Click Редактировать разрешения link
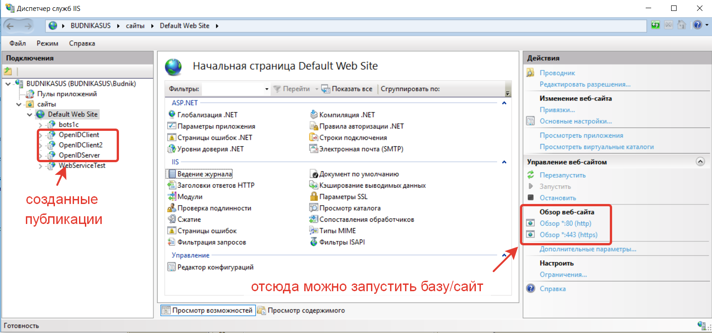712x333 pixels. [x=585, y=84]
